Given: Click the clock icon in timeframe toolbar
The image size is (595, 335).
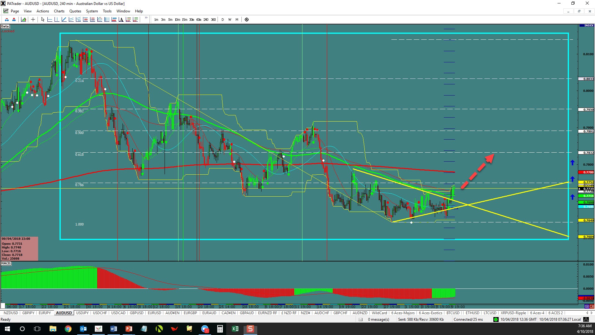Looking at the screenshot, I should coord(247,20).
